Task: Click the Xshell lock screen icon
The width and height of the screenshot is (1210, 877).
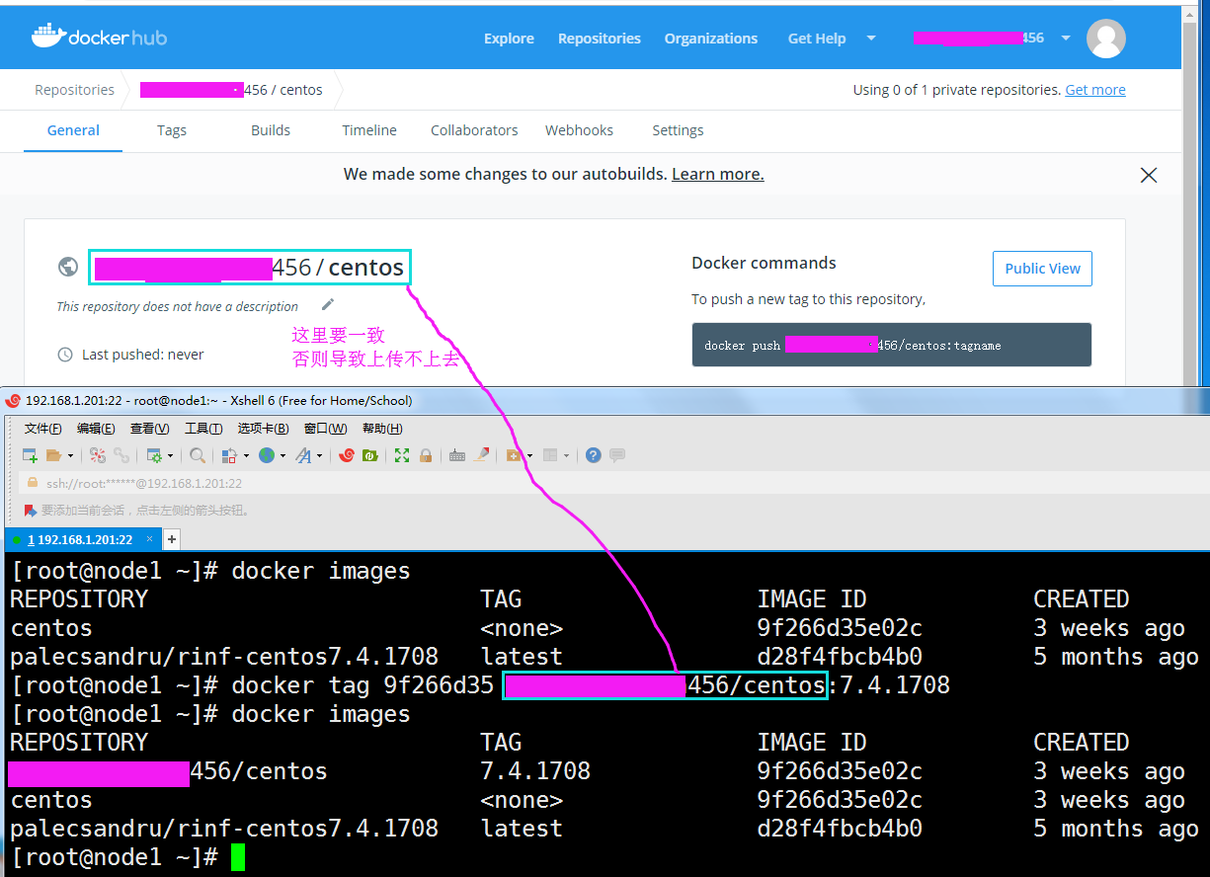Action: [426, 455]
